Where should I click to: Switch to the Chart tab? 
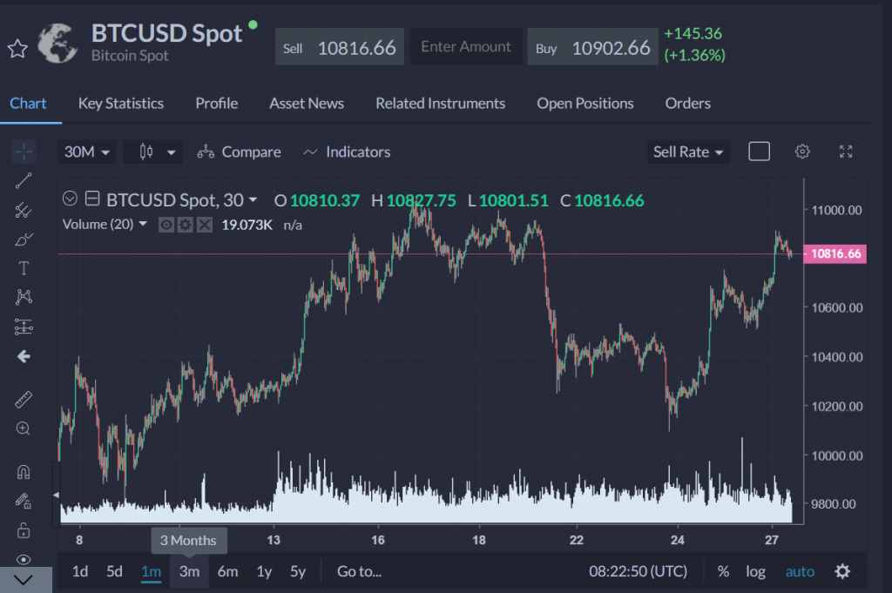coord(28,104)
